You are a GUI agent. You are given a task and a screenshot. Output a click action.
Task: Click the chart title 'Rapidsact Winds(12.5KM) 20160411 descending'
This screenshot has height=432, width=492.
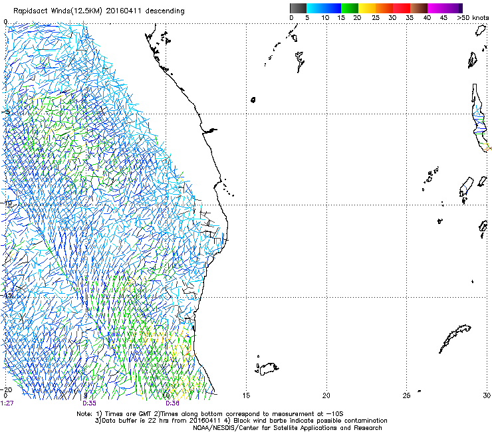pyautogui.click(x=99, y=11)
